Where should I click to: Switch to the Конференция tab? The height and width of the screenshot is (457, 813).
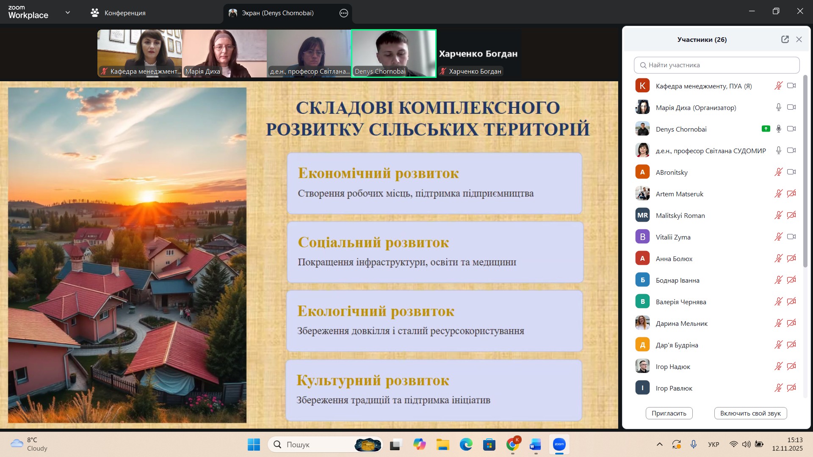coord(118,13)
